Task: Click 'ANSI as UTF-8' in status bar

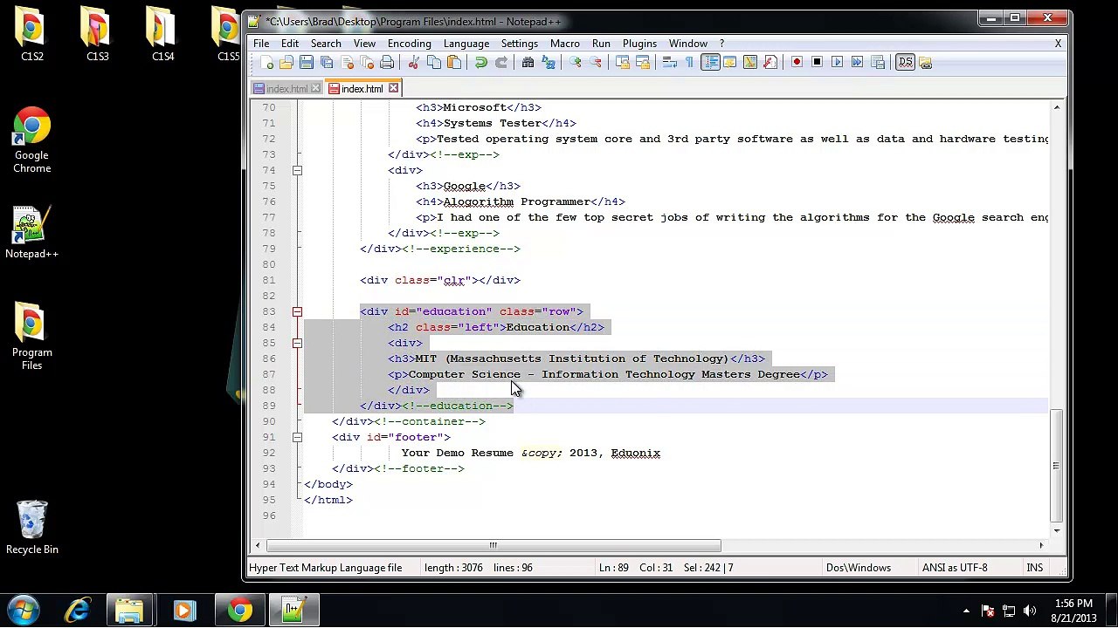Action: [x=955, y=568]
